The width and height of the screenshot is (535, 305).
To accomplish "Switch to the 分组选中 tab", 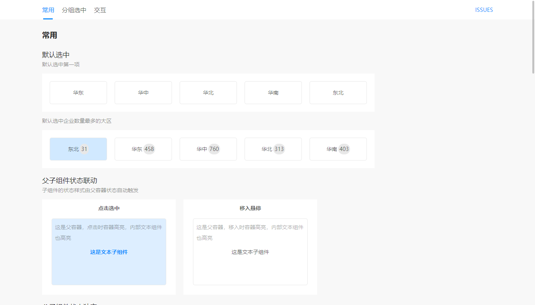I will [x=74, y=10].
